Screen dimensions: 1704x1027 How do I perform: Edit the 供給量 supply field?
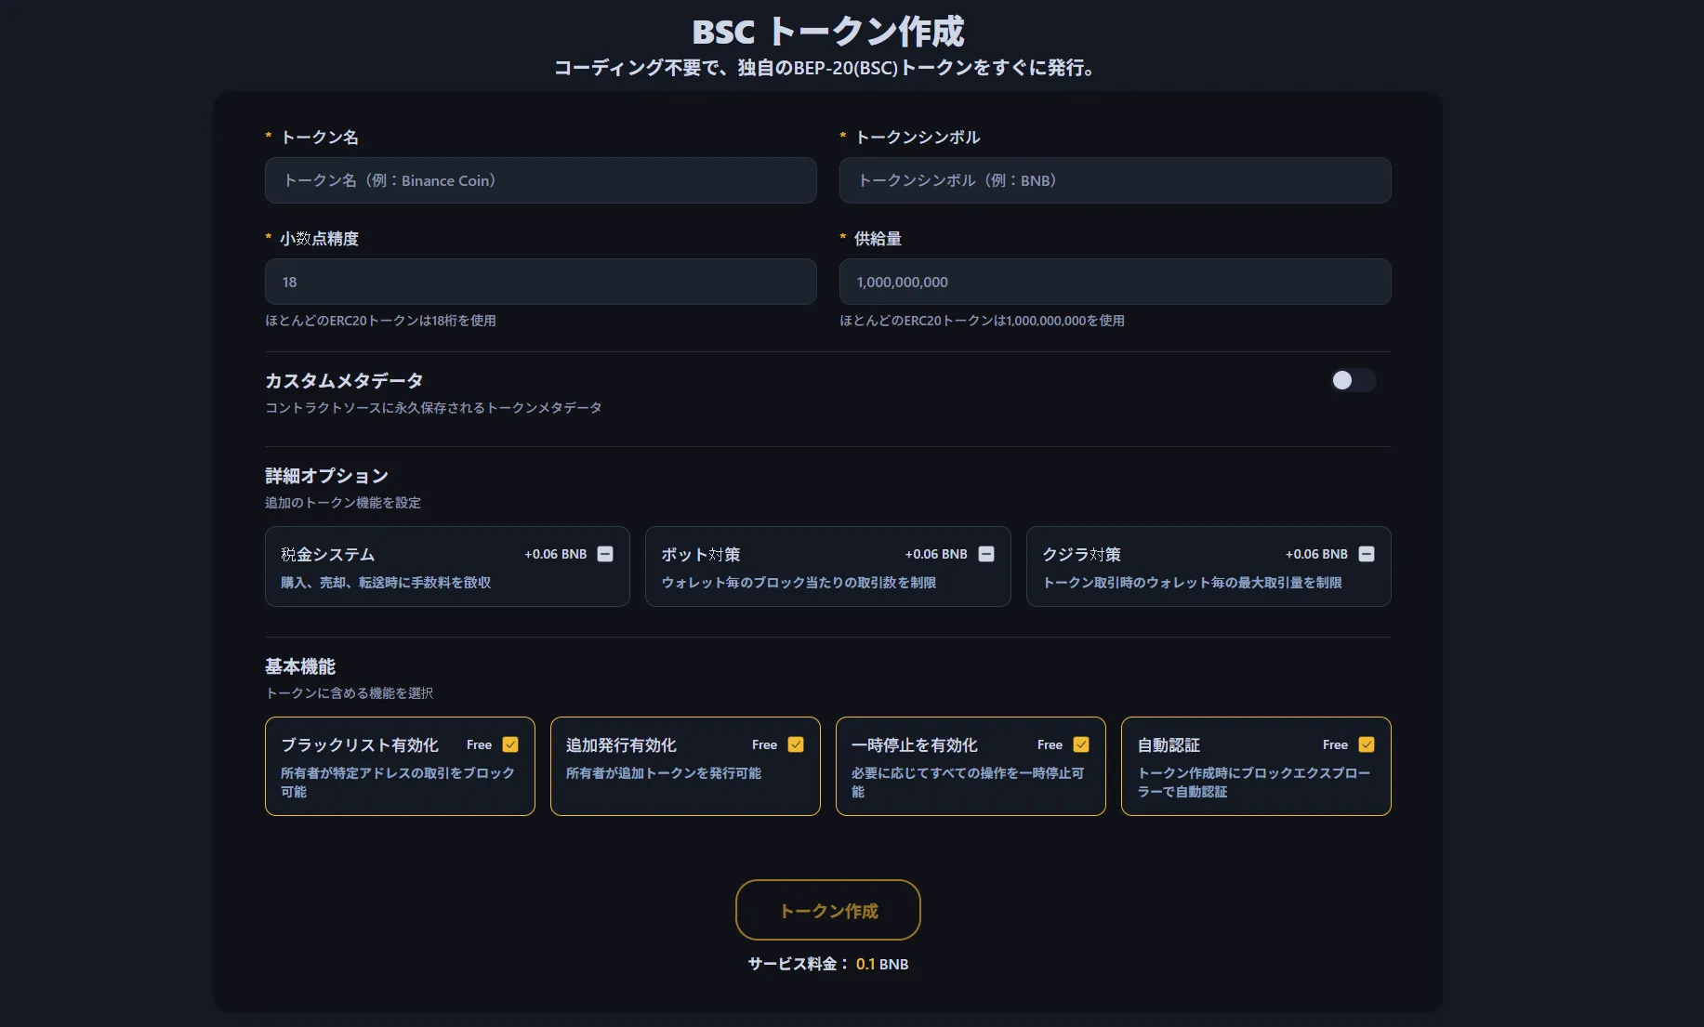coord(1115,282)
